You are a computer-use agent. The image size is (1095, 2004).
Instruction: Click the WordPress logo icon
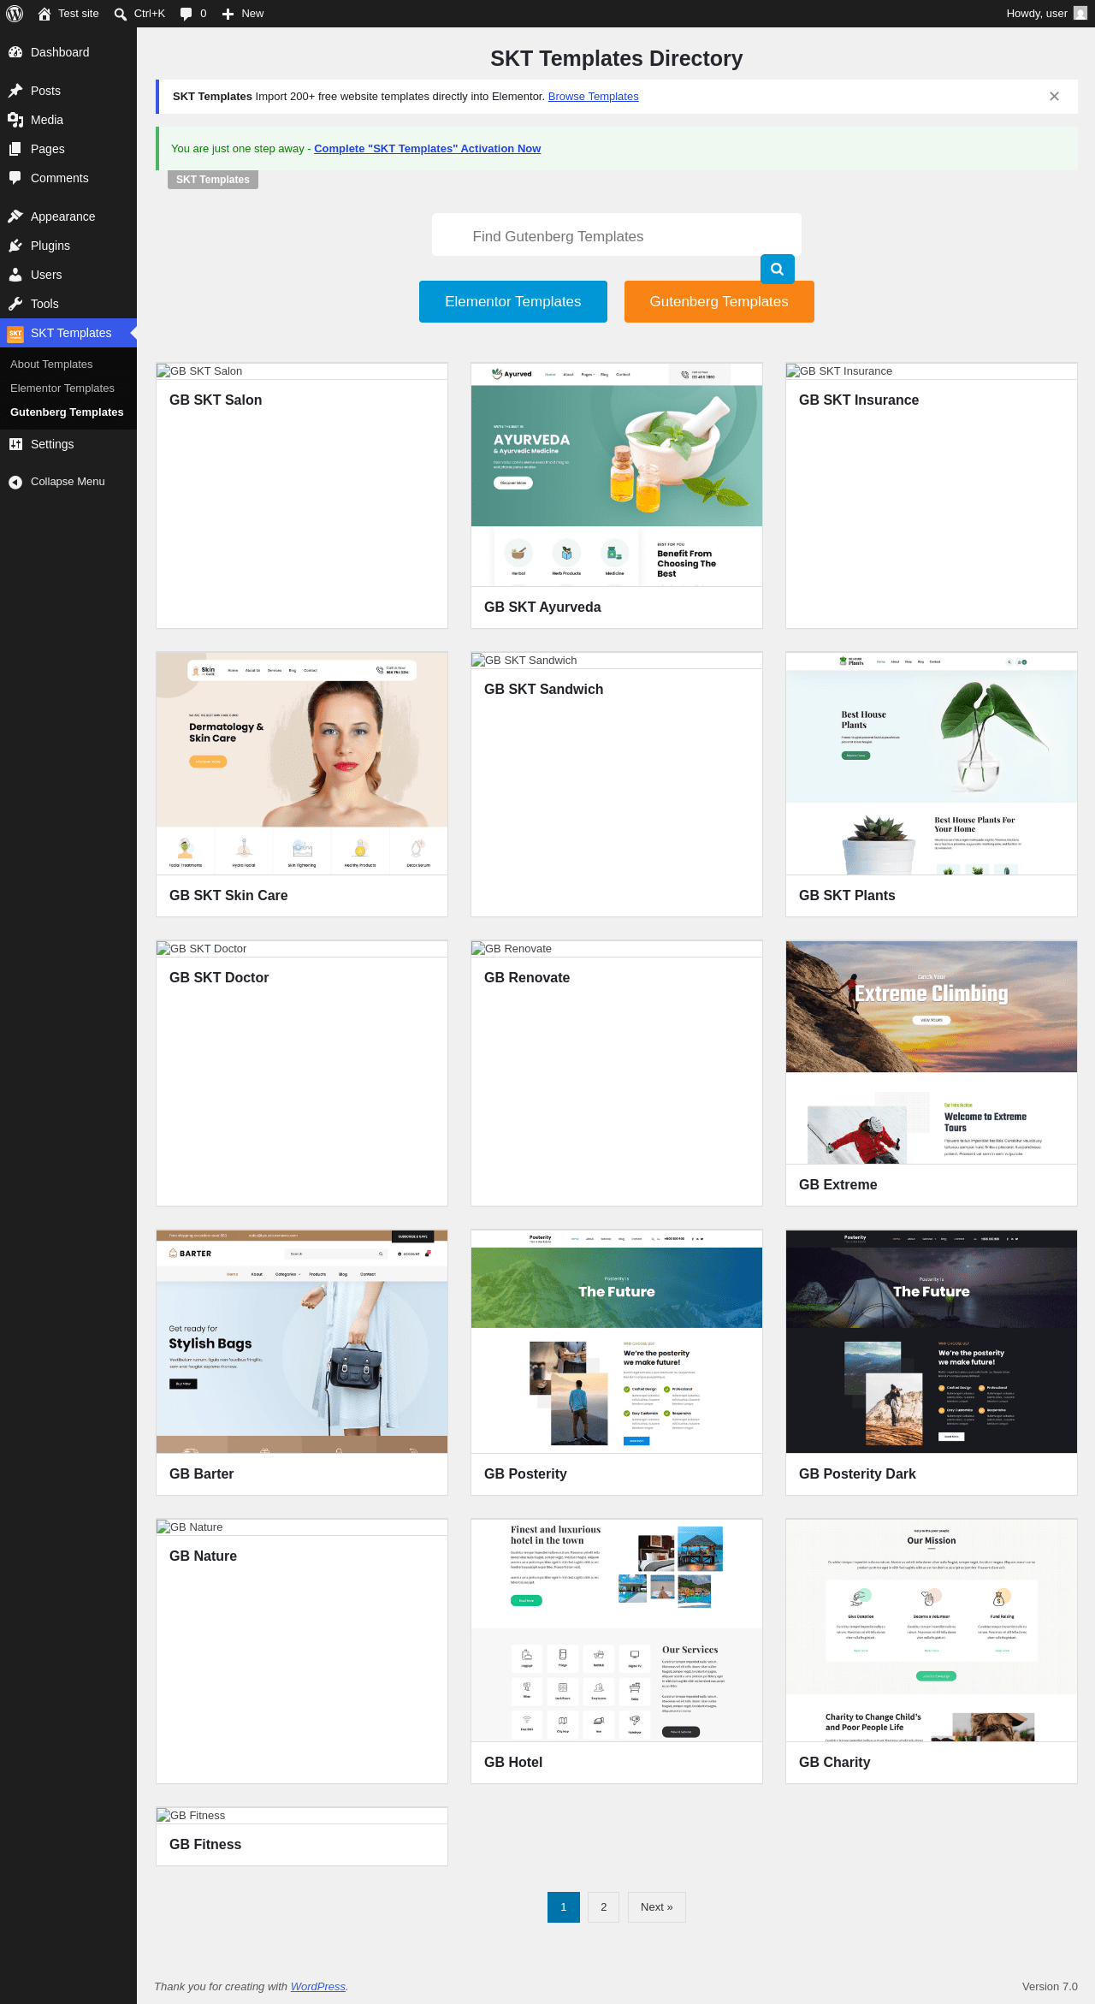coord(15,14)
